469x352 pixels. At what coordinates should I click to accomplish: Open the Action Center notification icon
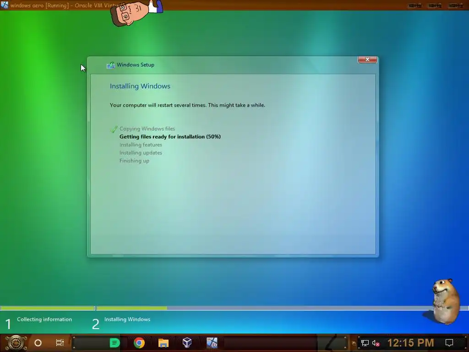tap(449, 343)
